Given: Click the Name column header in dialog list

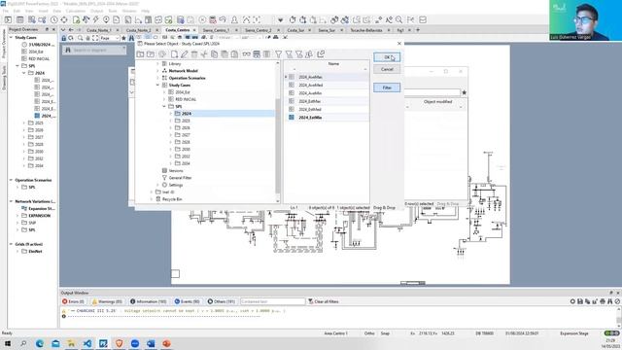Looking at the screenshot, I should click(x=333, y=64).
